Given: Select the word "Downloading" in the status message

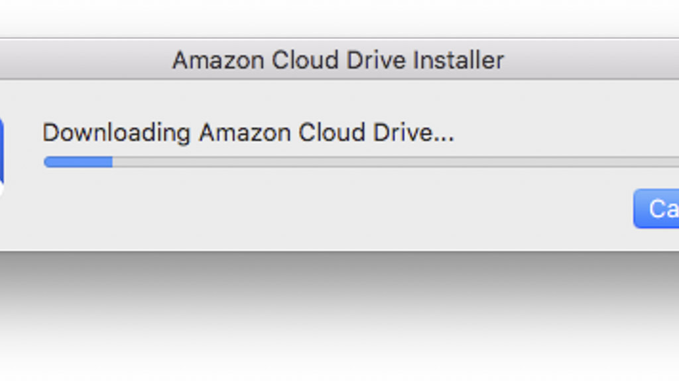Looking at the screenshot, I should (117, 133).
